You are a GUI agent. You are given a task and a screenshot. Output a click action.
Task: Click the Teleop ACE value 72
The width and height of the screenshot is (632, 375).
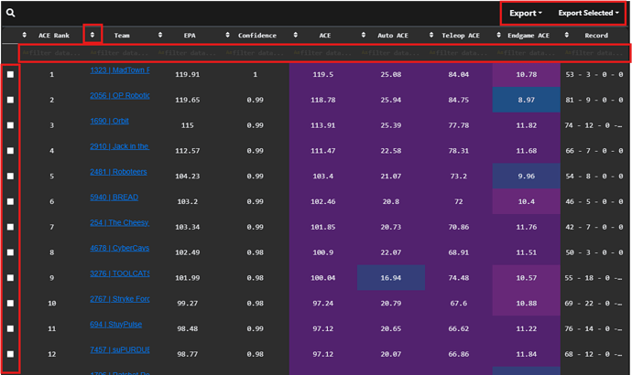coord(459,201)
